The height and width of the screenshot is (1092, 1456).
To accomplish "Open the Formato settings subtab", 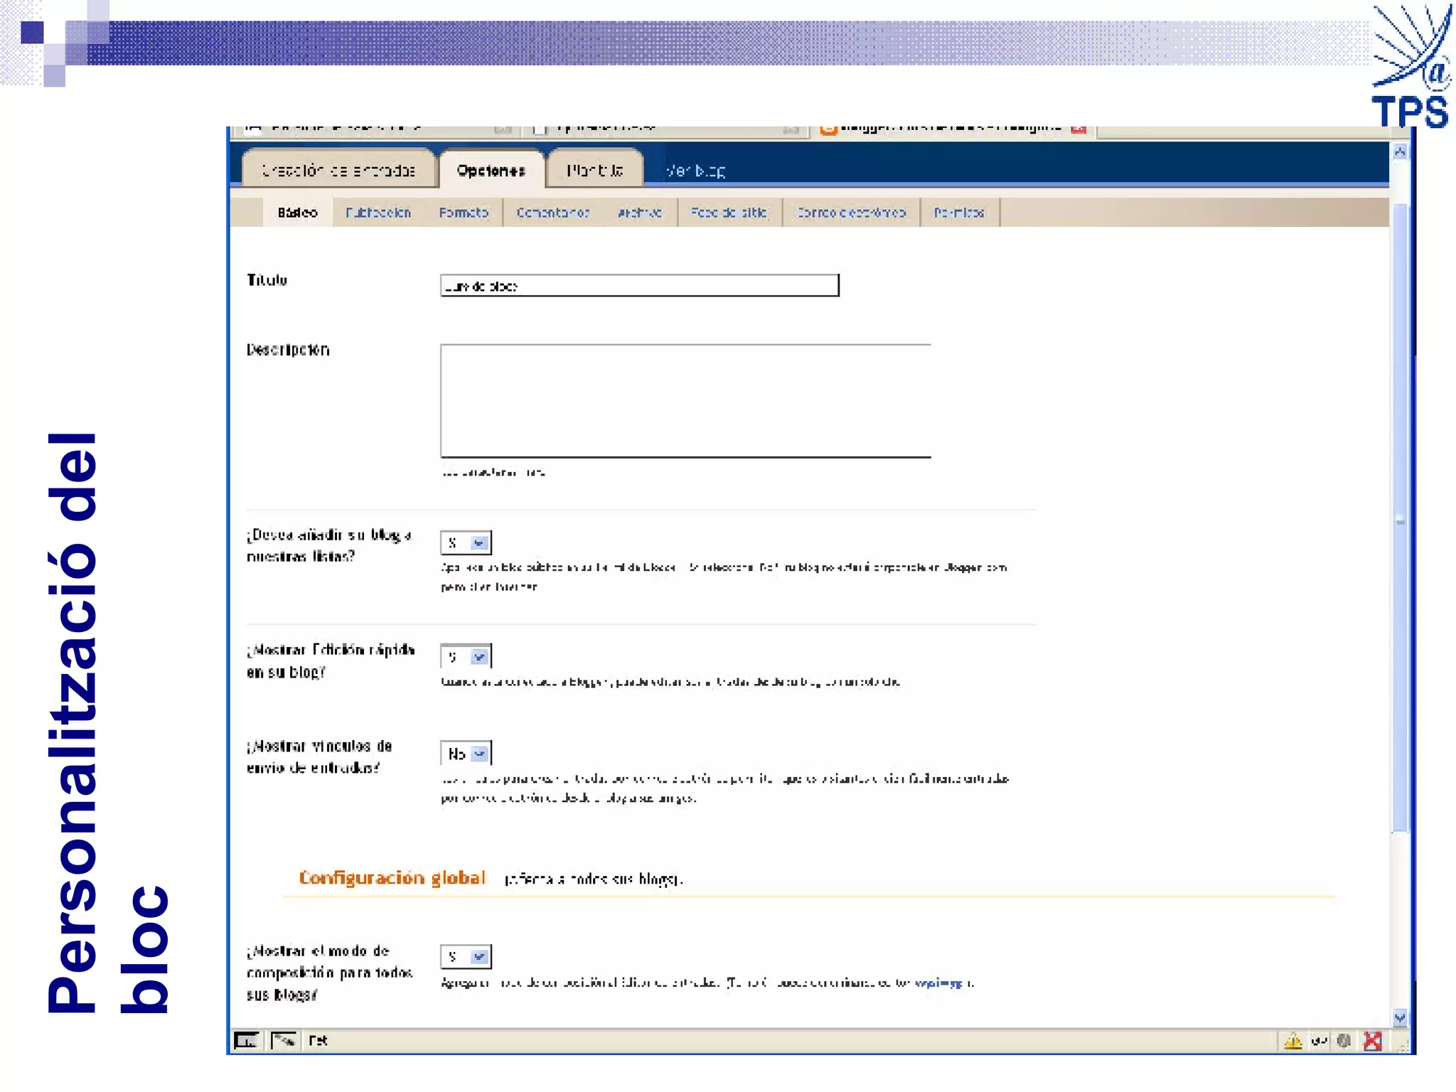I will click(x=463, y=213).
